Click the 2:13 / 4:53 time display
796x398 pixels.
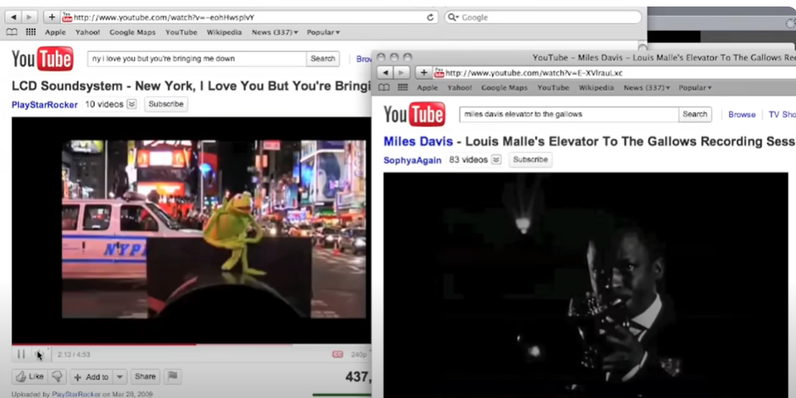pyautogui.click(x=73, y=354)
